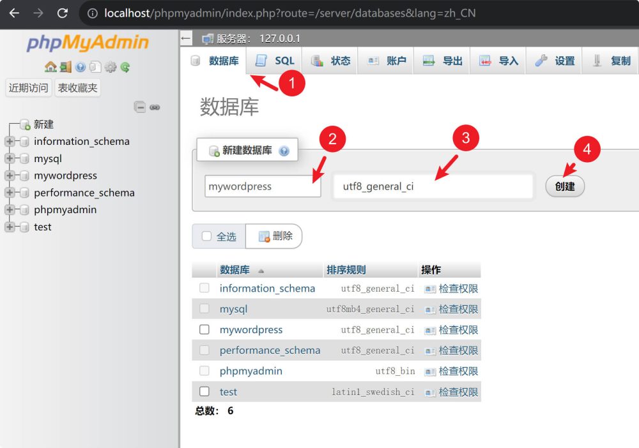Open the utf8_general_ci collation dropdown
Screen dimensions: 639x448
[433, 186]
